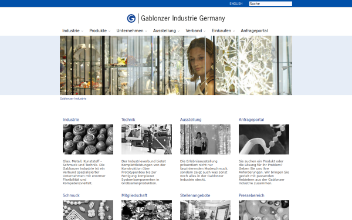Expand the chevron next to Verband
This screenshot has width=352, height=220.
click(x=204, y=31)
